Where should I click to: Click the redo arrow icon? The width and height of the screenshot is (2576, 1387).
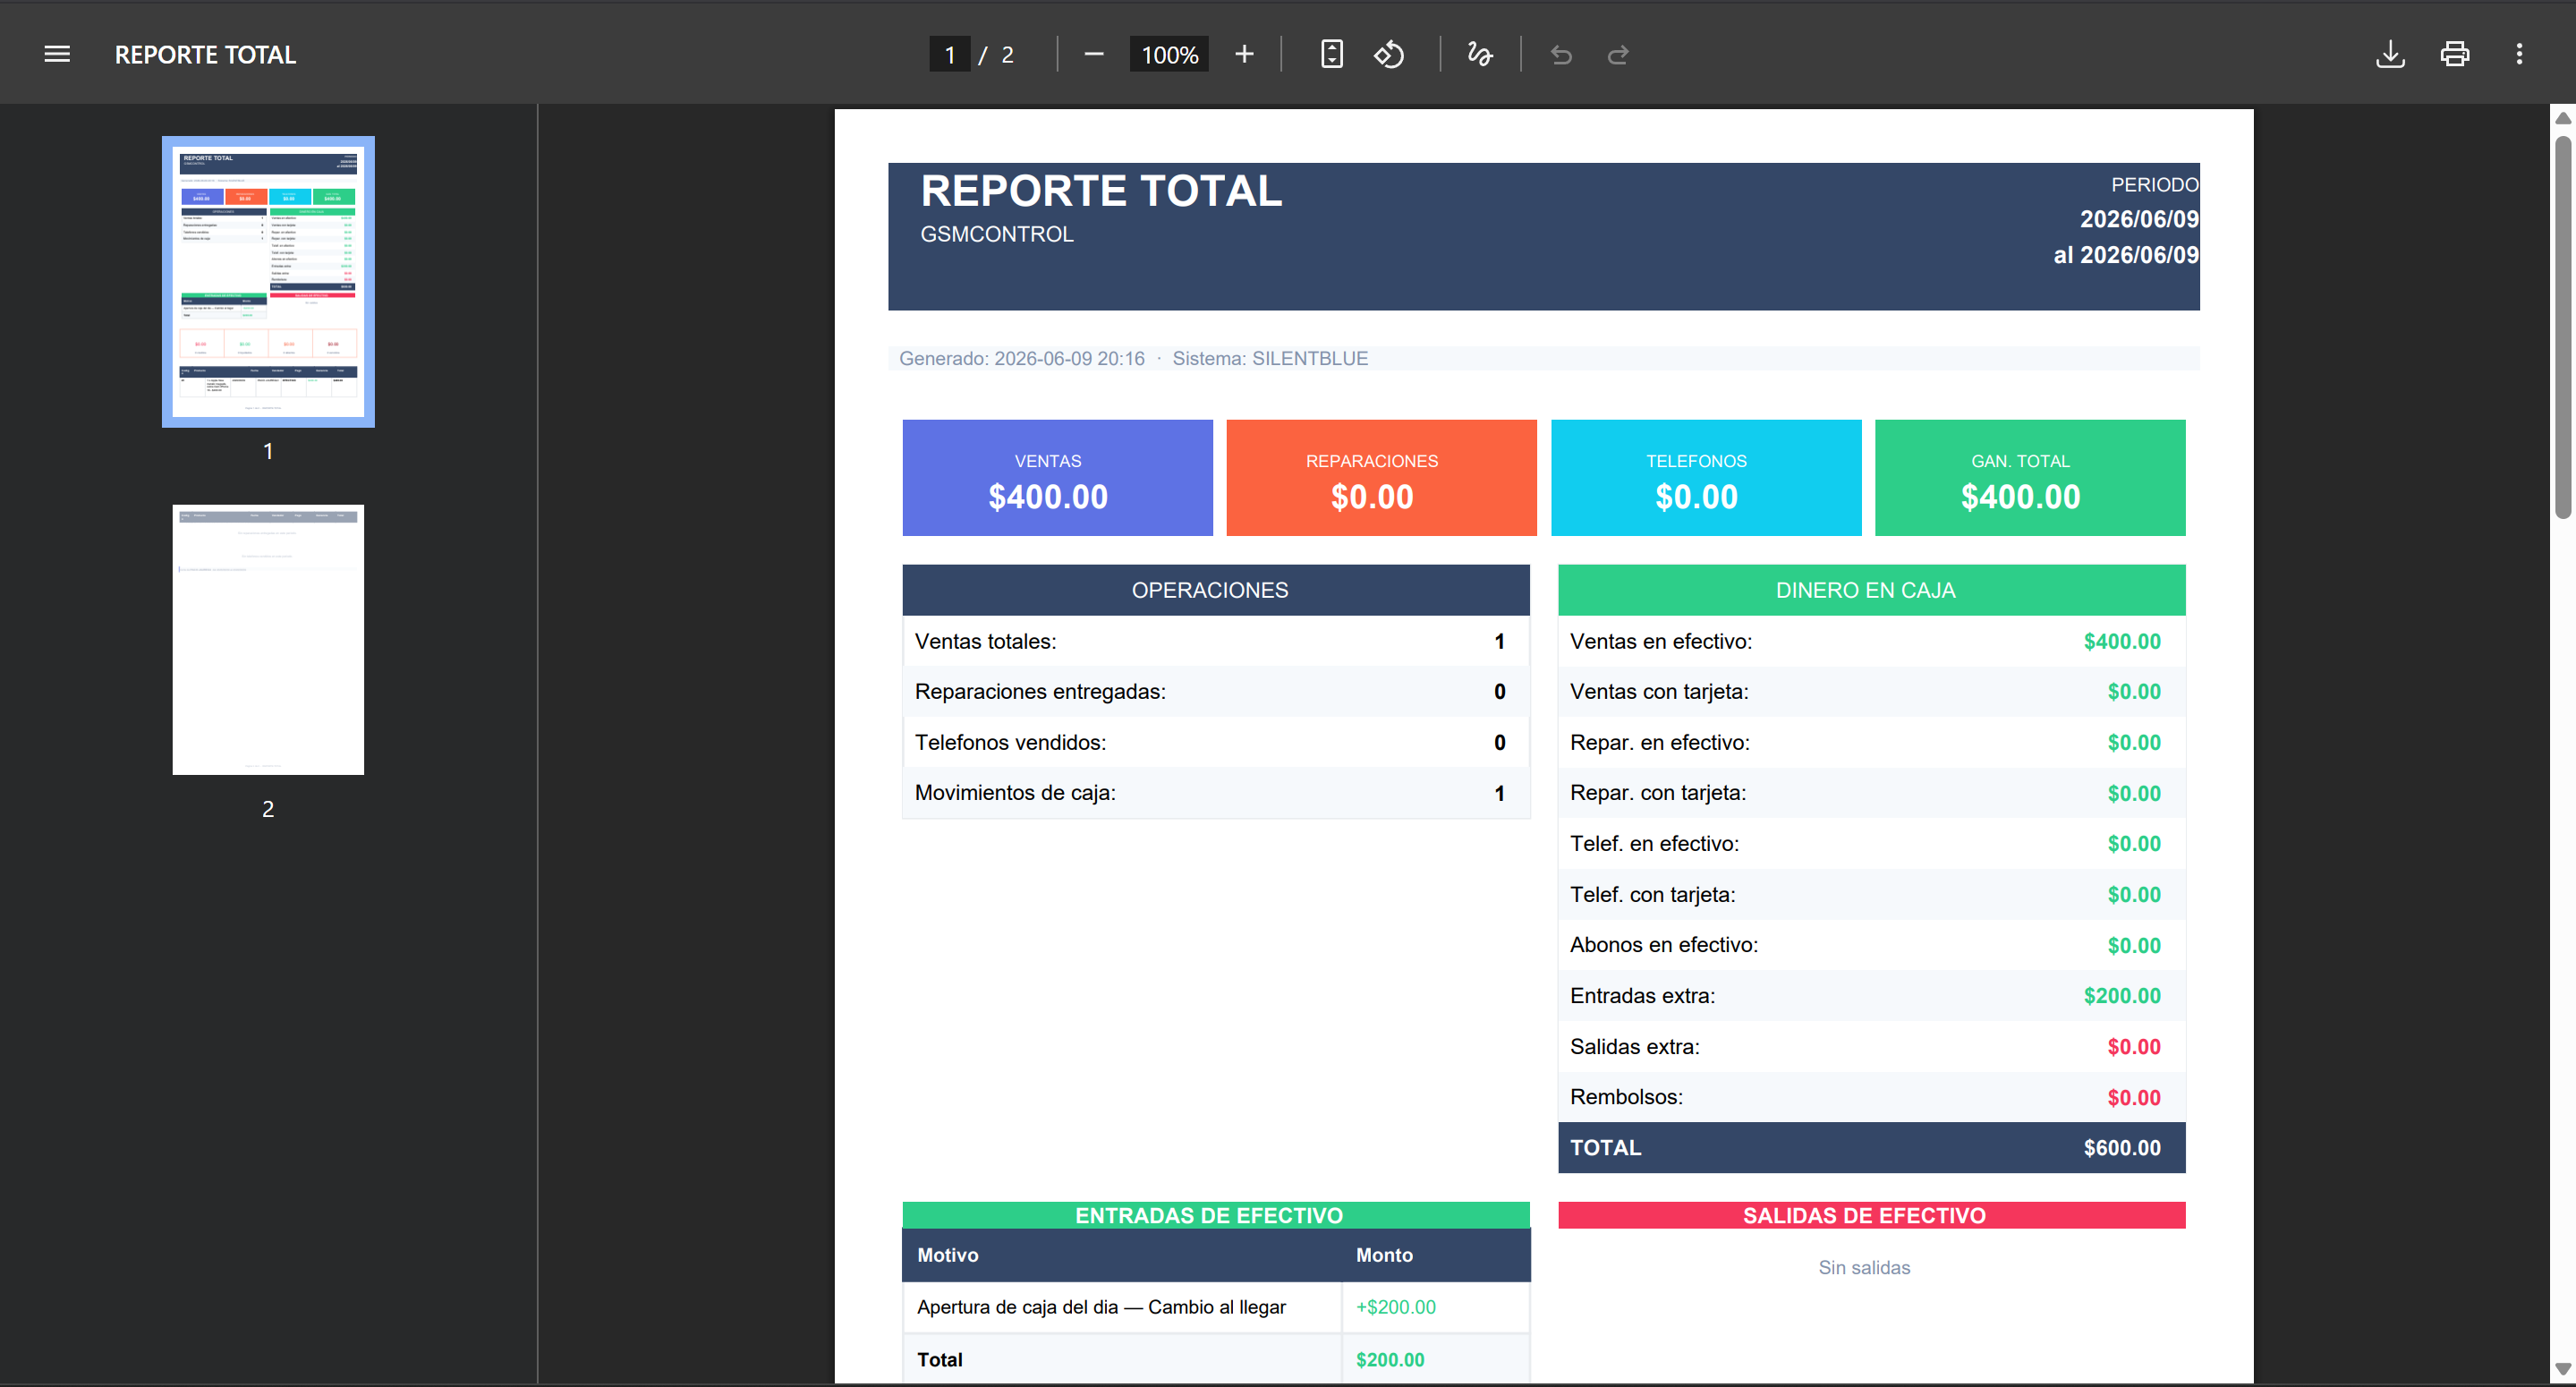[1618, 54]
